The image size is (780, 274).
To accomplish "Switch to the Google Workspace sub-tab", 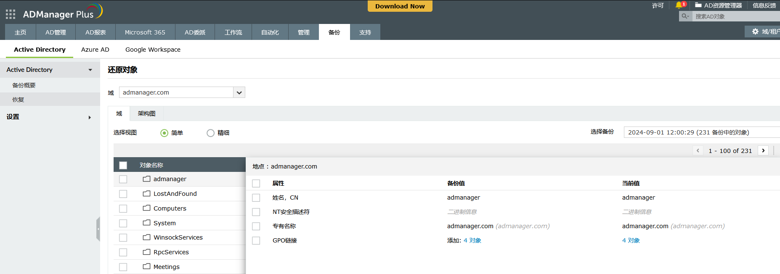I will pyautogui.click(x=153, y=50).
